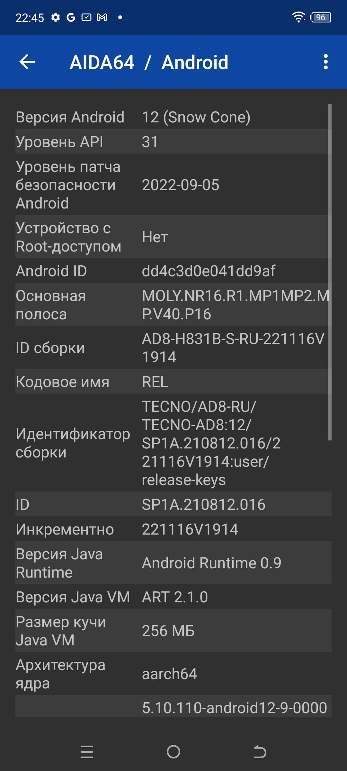Screen dimensions: 347x771
Task: Select the Android ID row
Action: (x=173, y=270)
